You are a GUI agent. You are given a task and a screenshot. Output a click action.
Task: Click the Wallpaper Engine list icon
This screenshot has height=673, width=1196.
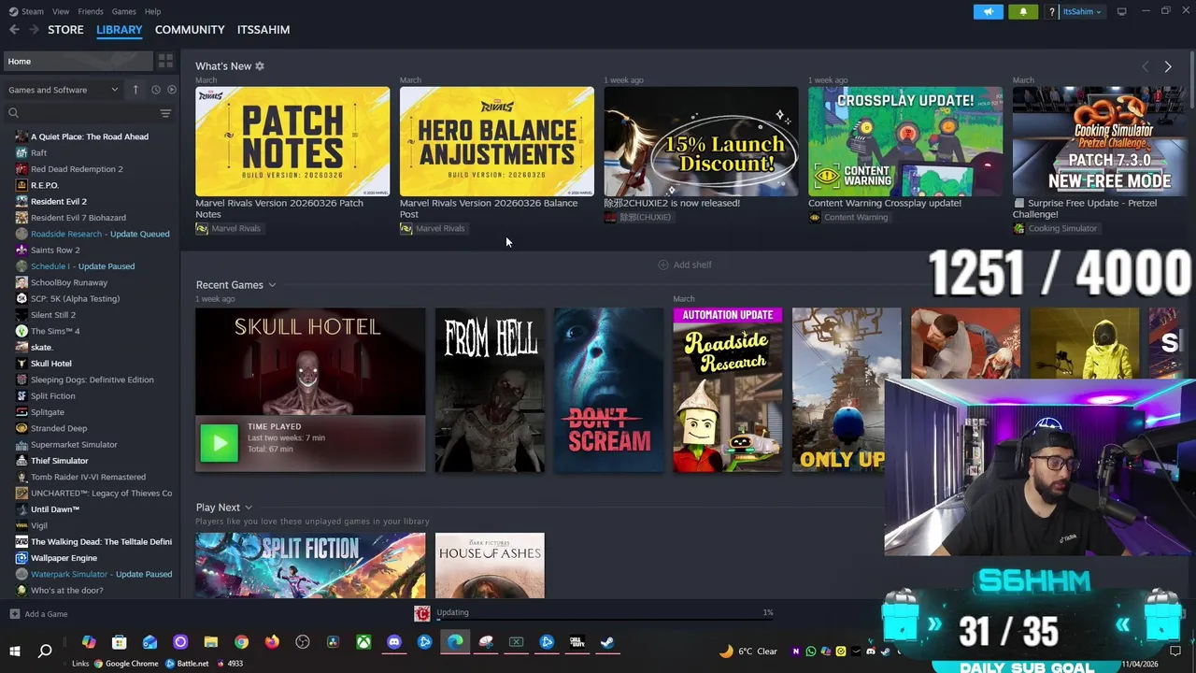(x=21, y=558)
